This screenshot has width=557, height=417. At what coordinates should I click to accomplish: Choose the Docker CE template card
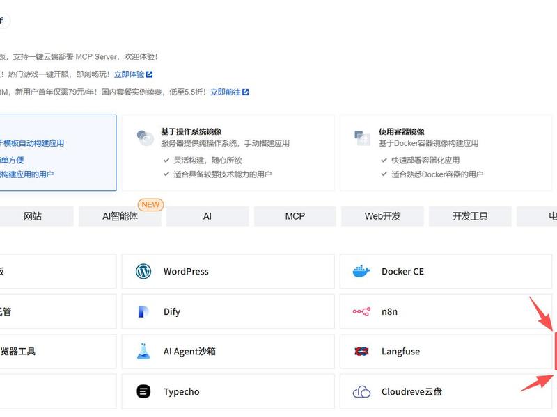[446, 271]
